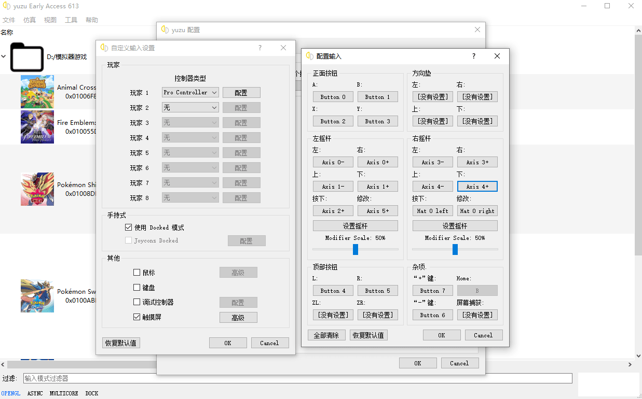Click Cancel in 配置输入 dialog
Screen dimensions: 642x399
click(484, 335)
